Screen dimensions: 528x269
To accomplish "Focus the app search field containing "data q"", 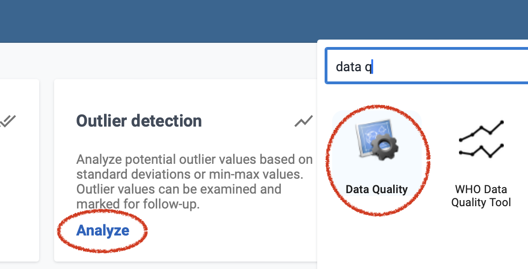I will (x=427, y=66).
